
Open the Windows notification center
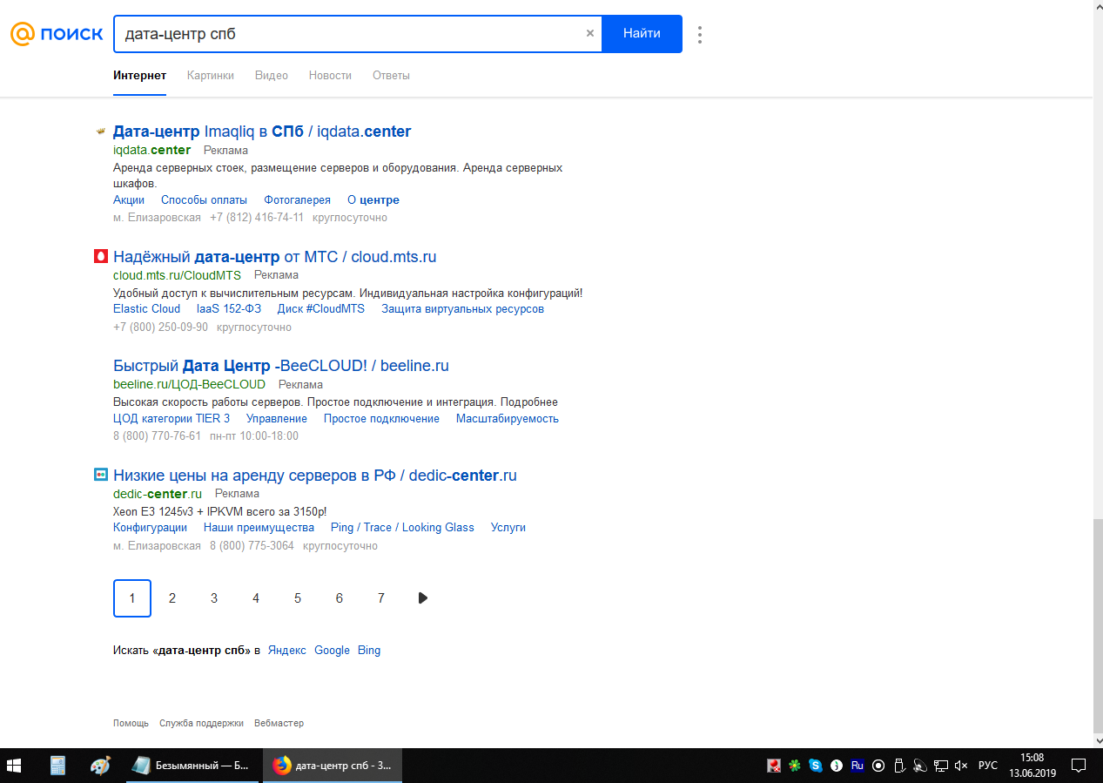click(1079, 766)
